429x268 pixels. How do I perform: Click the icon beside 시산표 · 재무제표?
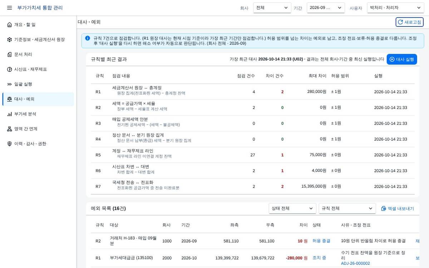tap(9, 69)
